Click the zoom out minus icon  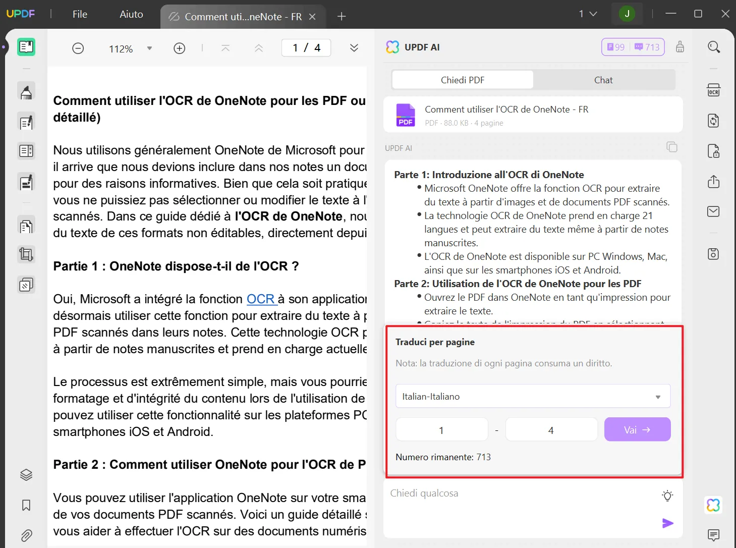pyautogui.click(x=78, y=48)
